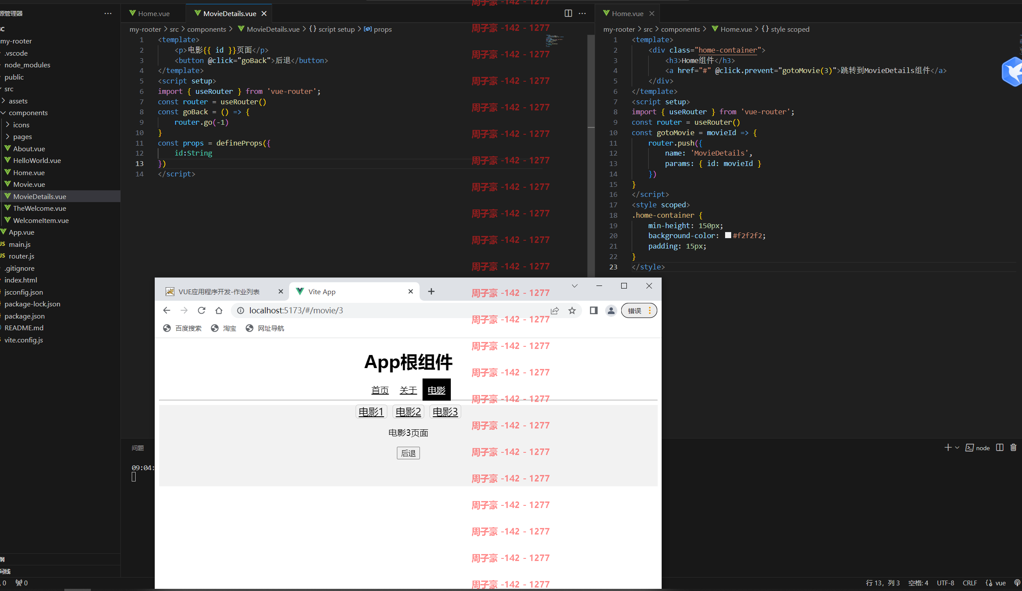
Task: Go forward in the browser
Action: (184, 310)
